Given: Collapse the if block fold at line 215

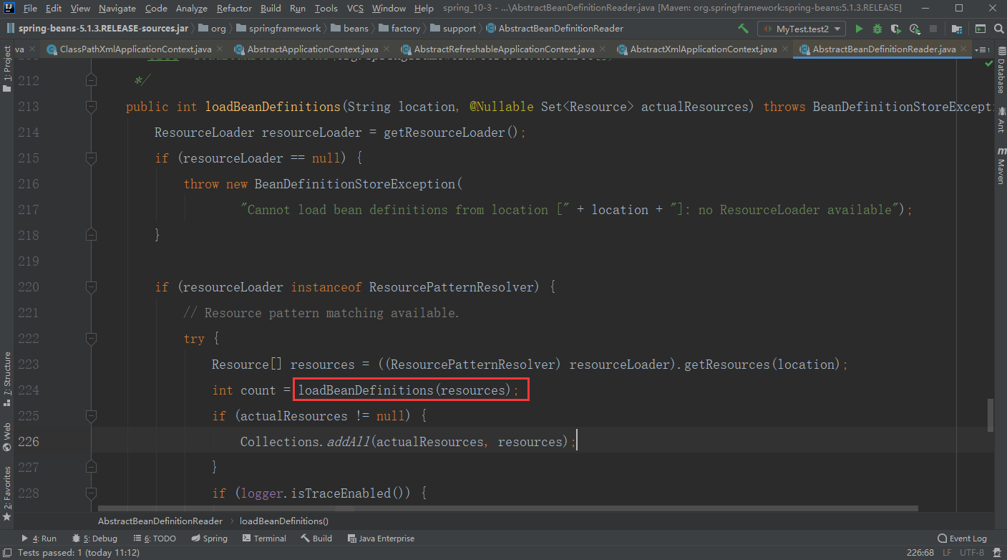Looking at the screenshot, I should click(91, 158).
